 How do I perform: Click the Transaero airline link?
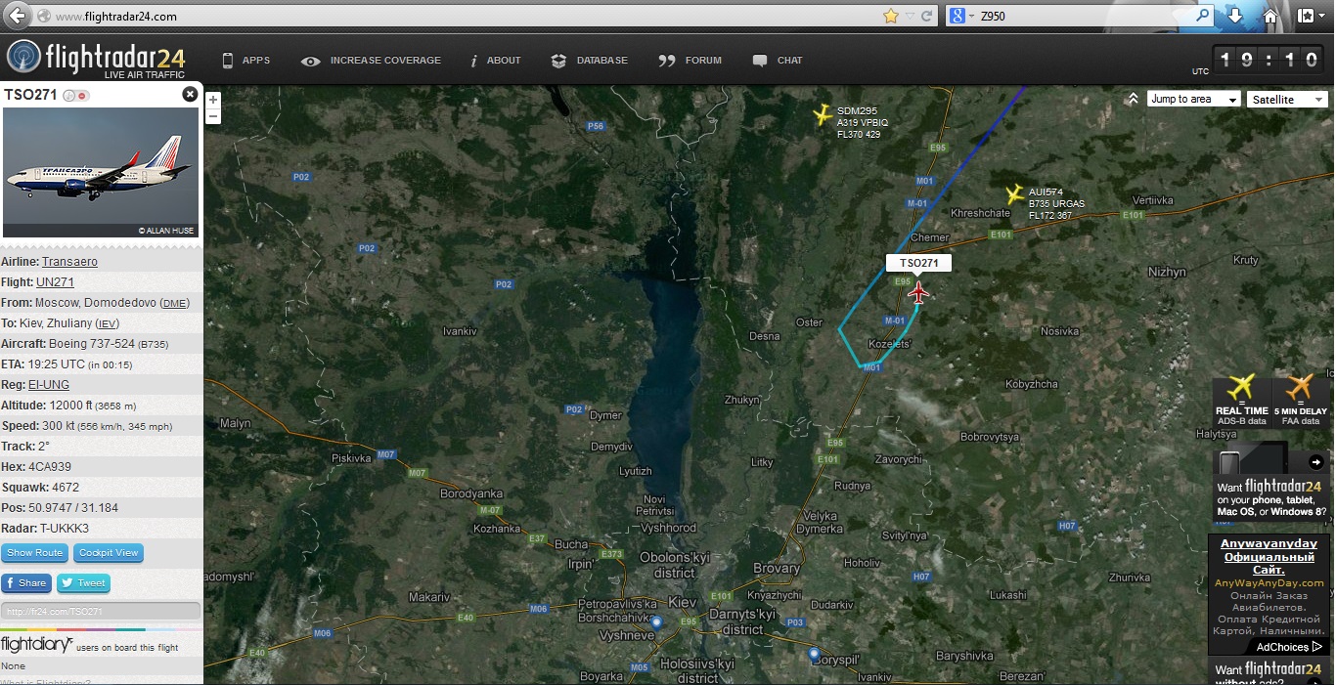(69, 262)
